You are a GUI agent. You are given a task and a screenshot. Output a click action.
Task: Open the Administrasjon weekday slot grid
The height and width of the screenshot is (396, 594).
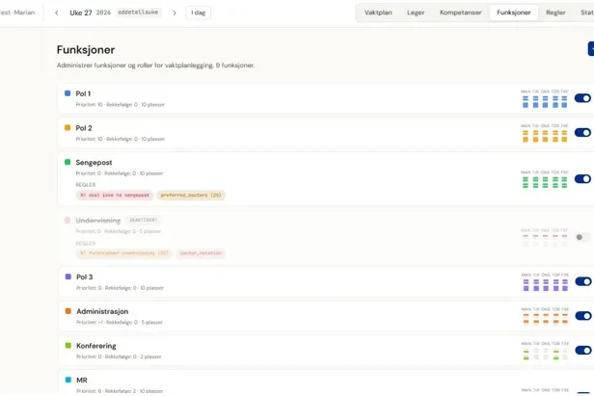click(x=545, y=316)
